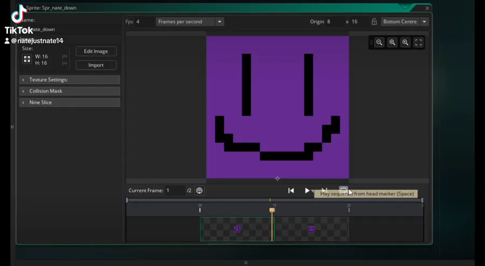The image size is (485, 266).
Task: Click the Current Frame number field
Action: 175,190
